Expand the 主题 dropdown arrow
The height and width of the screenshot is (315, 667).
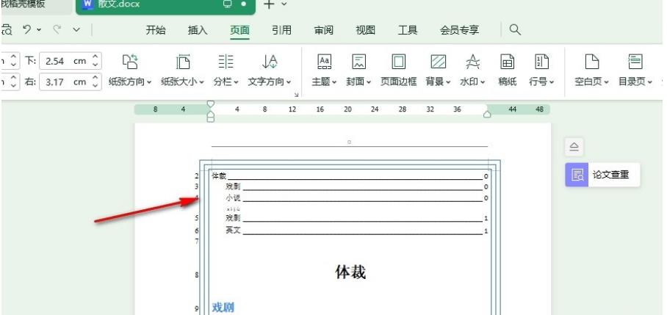click(x=334, y=82)
